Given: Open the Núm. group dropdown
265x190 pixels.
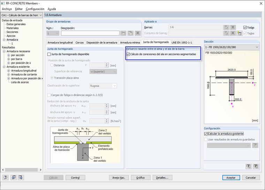Looking at the screenshot, I should click(57, 33).
